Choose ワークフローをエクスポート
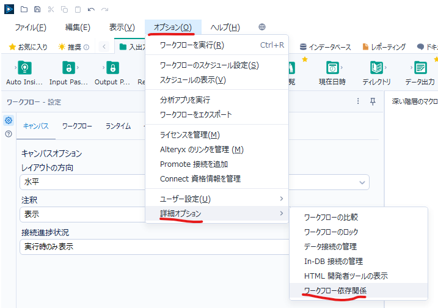The height and width of the screenshot is (308, 438). tap(217, 114)
